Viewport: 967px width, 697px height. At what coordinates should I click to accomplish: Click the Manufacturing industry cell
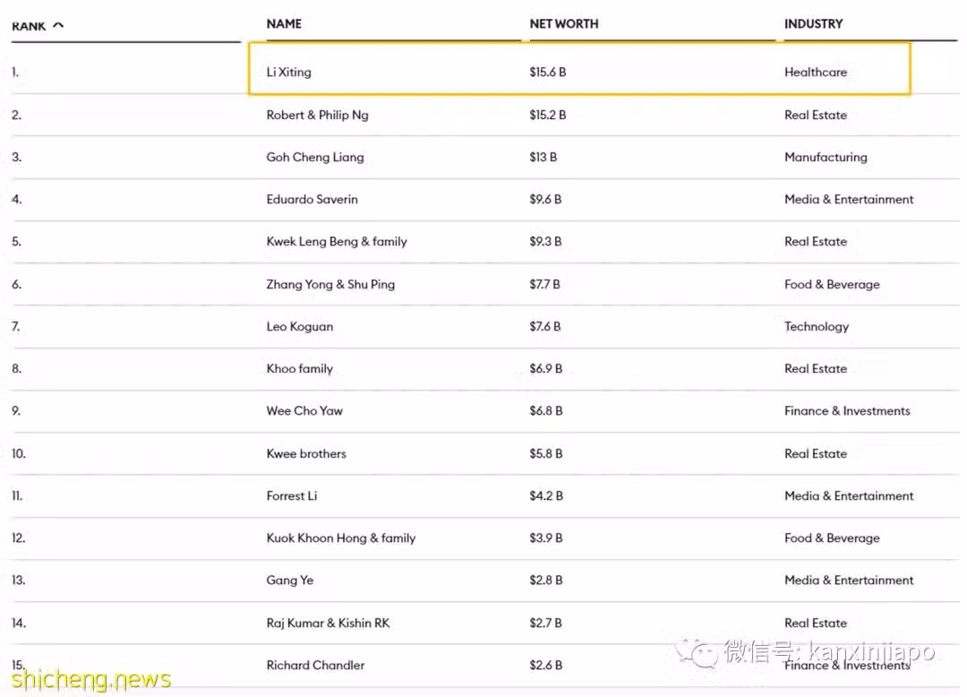click(x=826, y=158)
